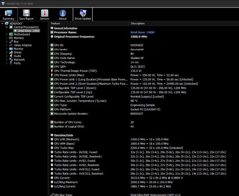Click the CPU Thermal Design Power lightning icon
The width and height of the screenshot is (239, 196).
[x=52, y=71]
